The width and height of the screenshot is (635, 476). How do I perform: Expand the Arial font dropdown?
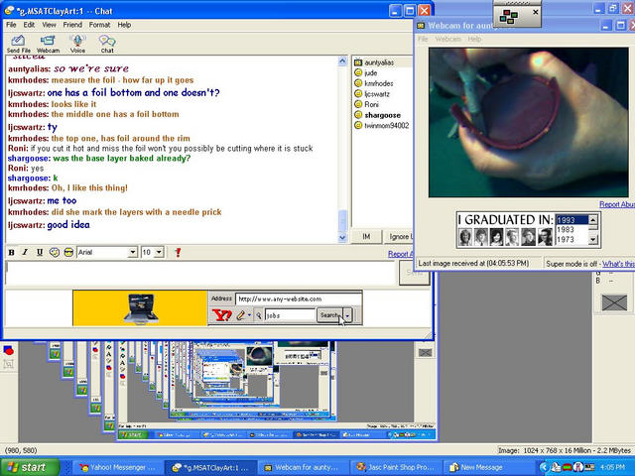click(x=132, y=252)
